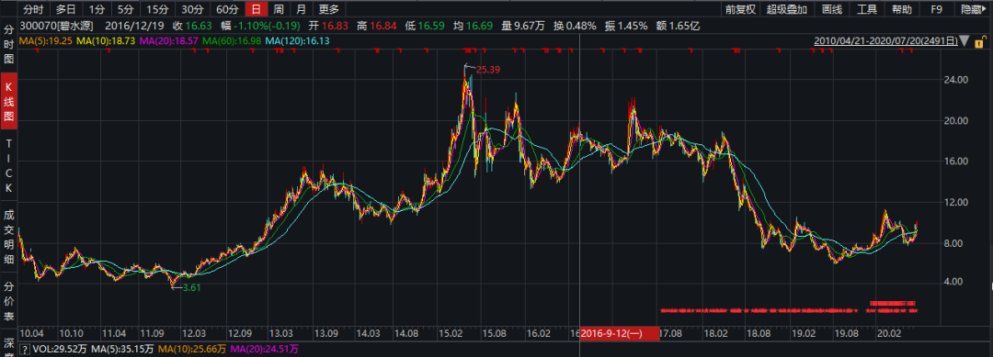Click the 隐藏 hide panel arrow
This screenshot has width=993, height=357.
coord(973,9)
